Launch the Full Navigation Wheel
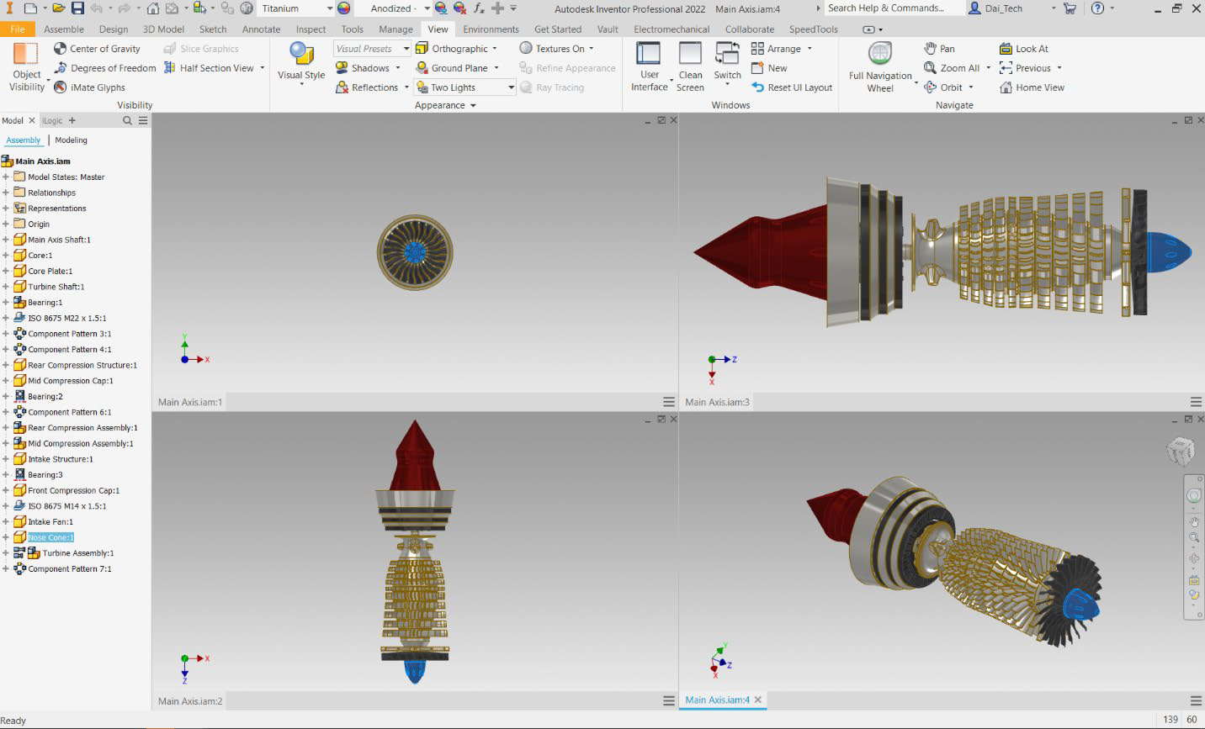 point(880,66)
